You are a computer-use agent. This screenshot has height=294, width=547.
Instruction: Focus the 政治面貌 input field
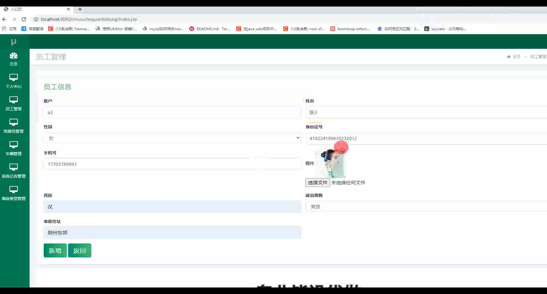click(426, 206)
